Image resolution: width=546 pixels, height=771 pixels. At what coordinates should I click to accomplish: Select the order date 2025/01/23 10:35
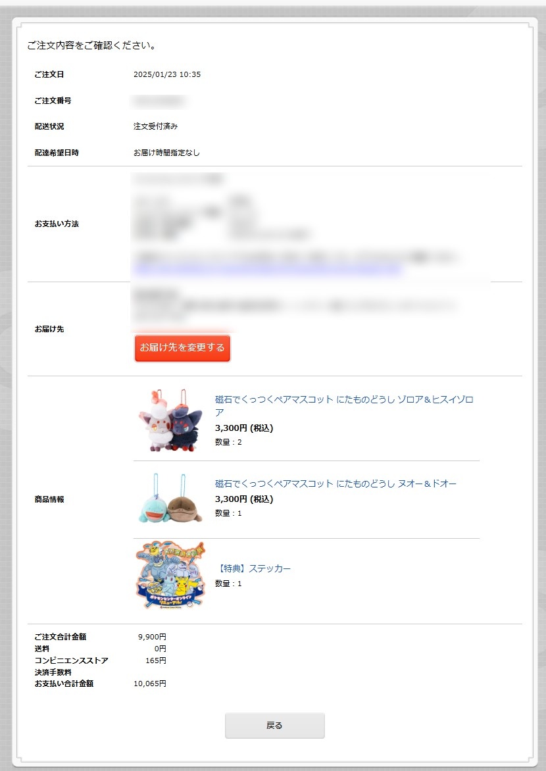click(x=167, y=74)
